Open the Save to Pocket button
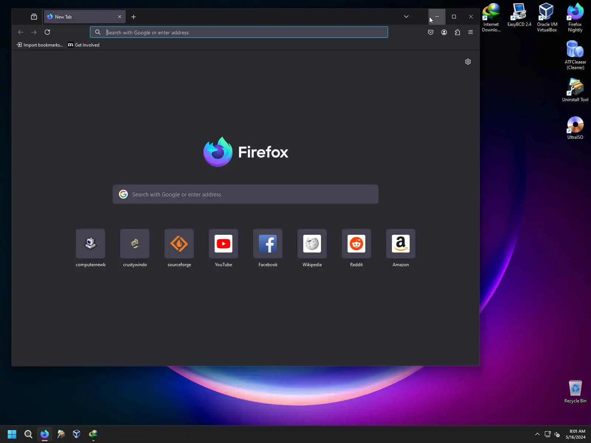Image resolution: width=591 pixels, height=443 pixels. [431, 32]
